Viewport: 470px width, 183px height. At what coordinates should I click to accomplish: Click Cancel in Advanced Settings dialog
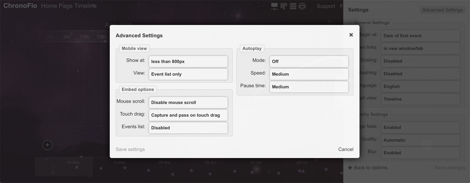pos(346,149)
